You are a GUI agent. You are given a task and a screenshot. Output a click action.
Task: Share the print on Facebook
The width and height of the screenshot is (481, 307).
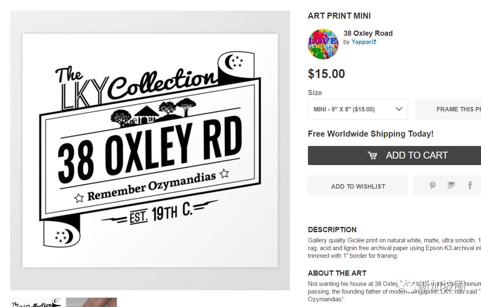pyautogui.click(x=470, y=185)
